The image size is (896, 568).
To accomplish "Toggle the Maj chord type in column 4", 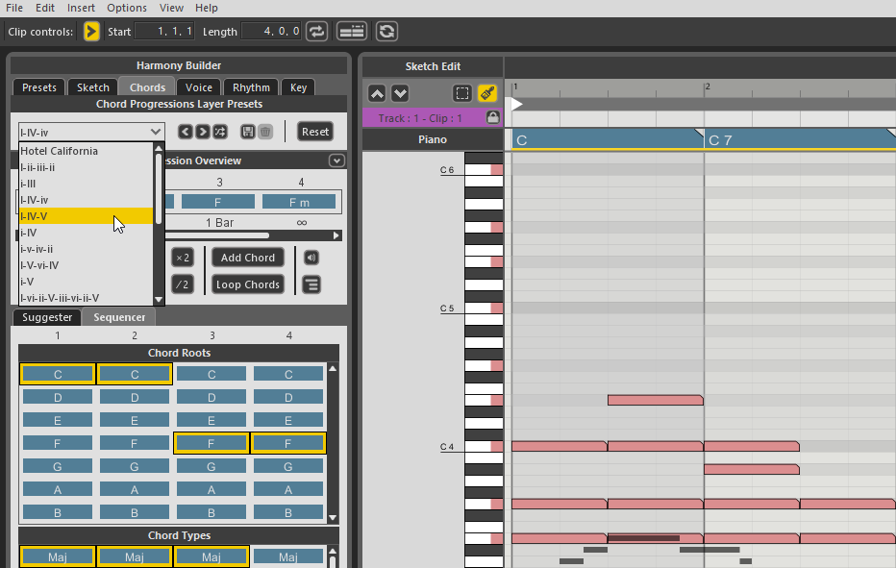I will coord(288,556).
